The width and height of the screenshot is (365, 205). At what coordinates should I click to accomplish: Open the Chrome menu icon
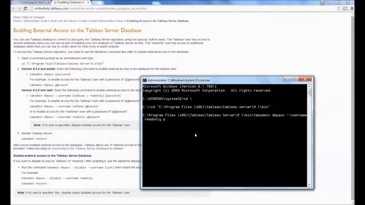click(x=352, y=9)
